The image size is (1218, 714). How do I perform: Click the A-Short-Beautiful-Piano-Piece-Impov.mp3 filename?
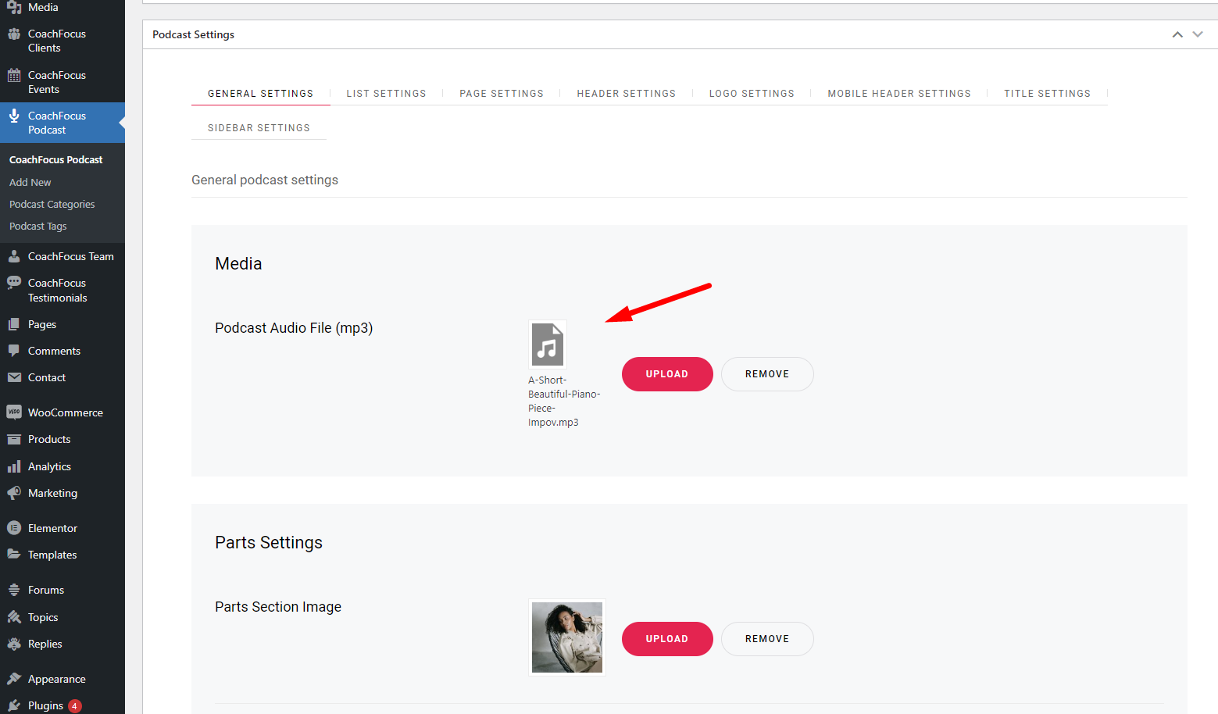pos(564,402)
